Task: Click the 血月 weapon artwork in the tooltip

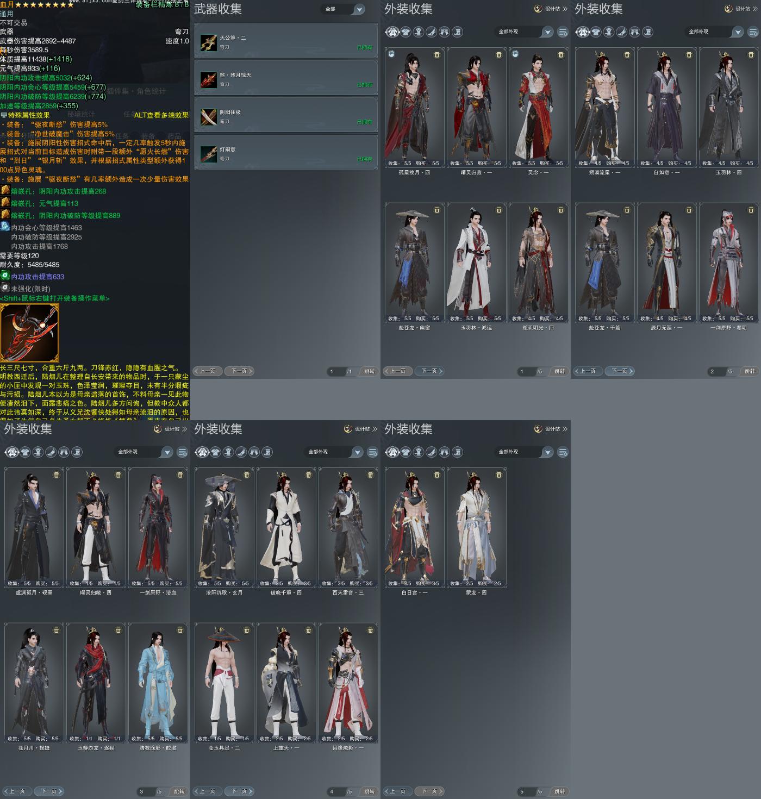Action: 29,333
